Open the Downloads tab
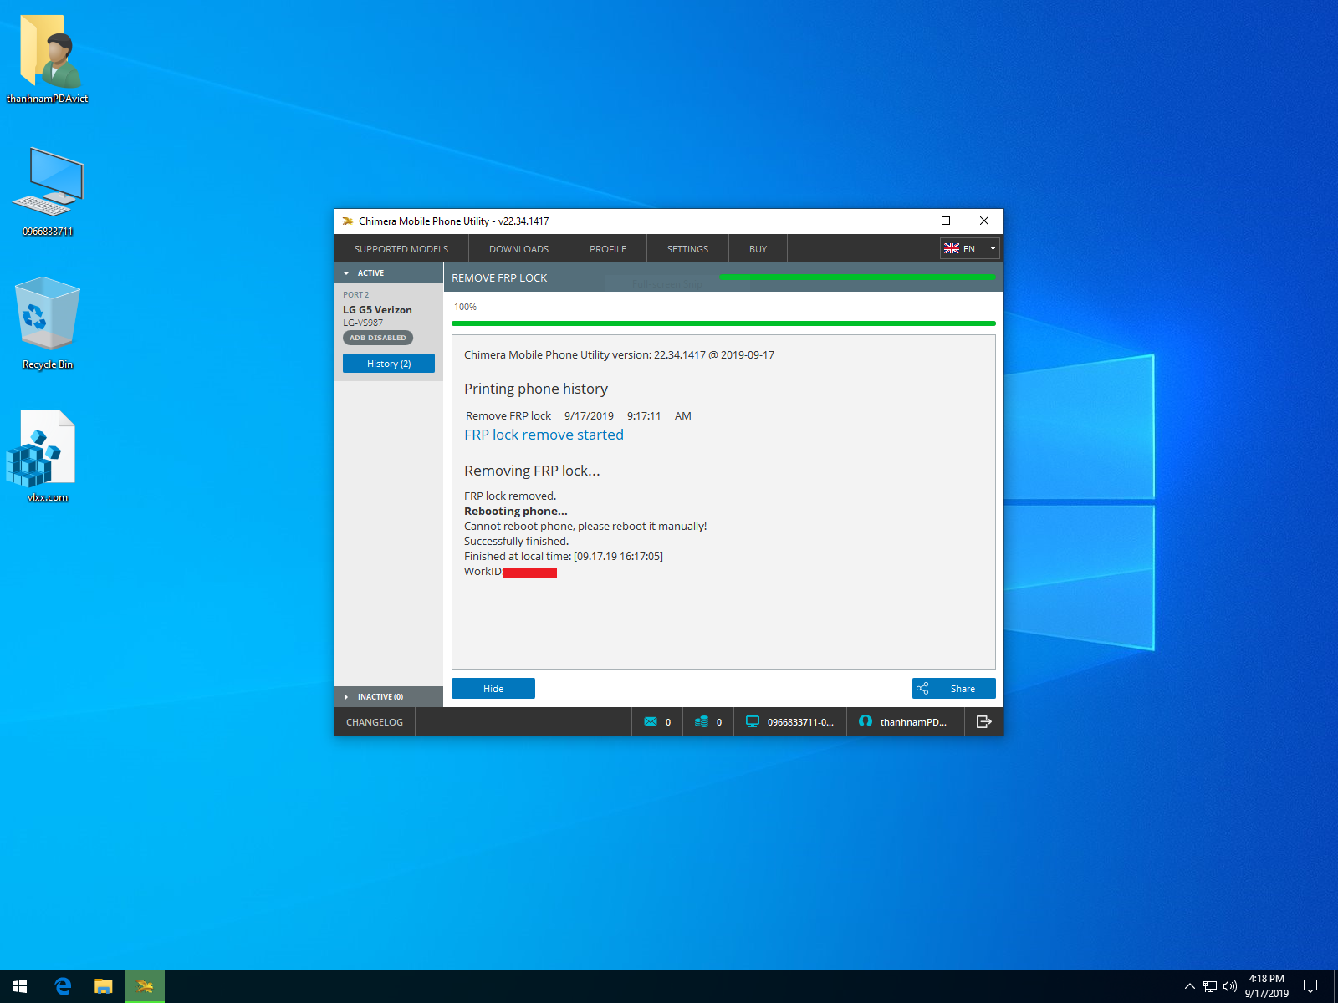The image size is (1338, 1003). click(518, 249)
